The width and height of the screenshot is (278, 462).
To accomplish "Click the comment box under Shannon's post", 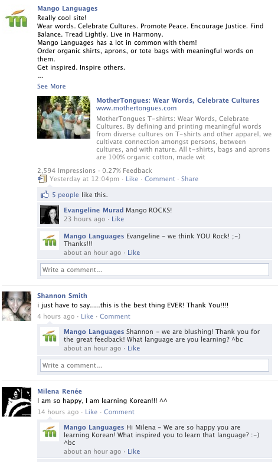I will point(155,365).
